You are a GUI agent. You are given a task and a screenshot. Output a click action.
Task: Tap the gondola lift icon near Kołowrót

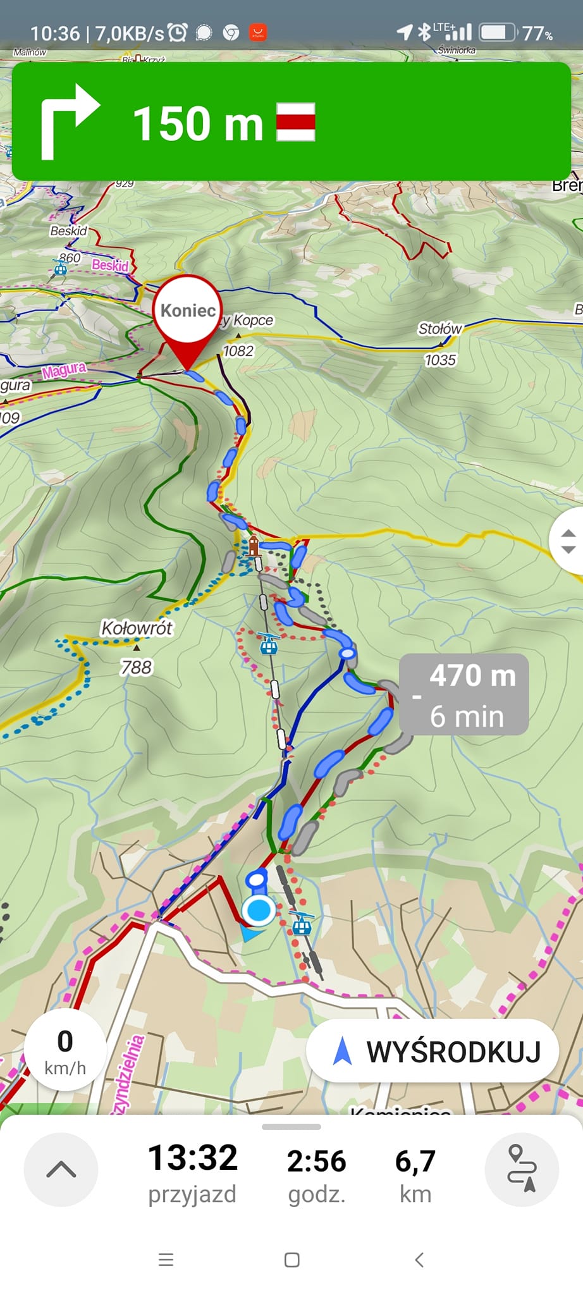[269, 644]
